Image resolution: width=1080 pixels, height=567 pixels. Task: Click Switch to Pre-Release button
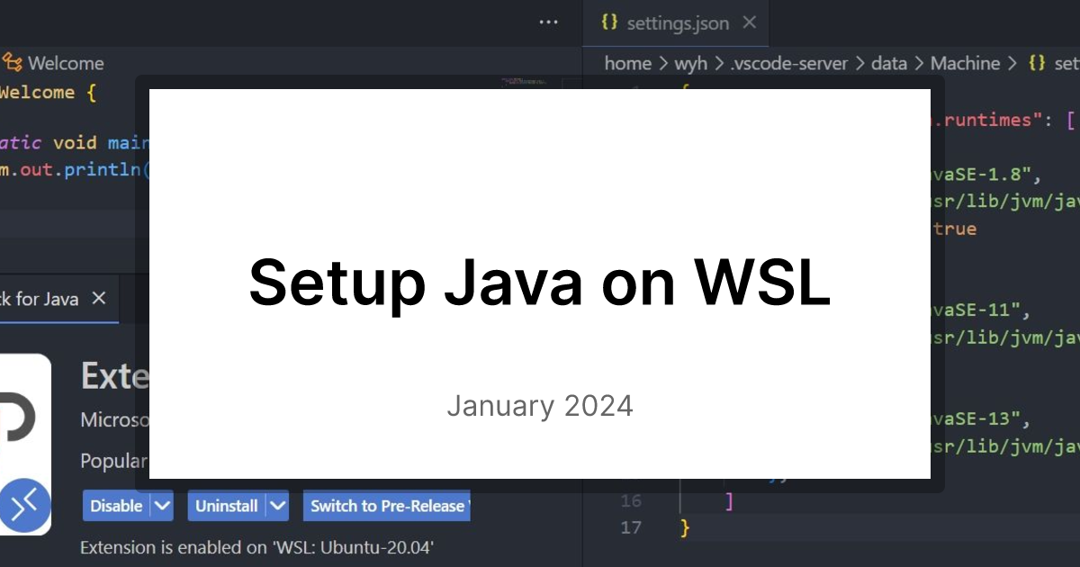[x=387, y=506]
